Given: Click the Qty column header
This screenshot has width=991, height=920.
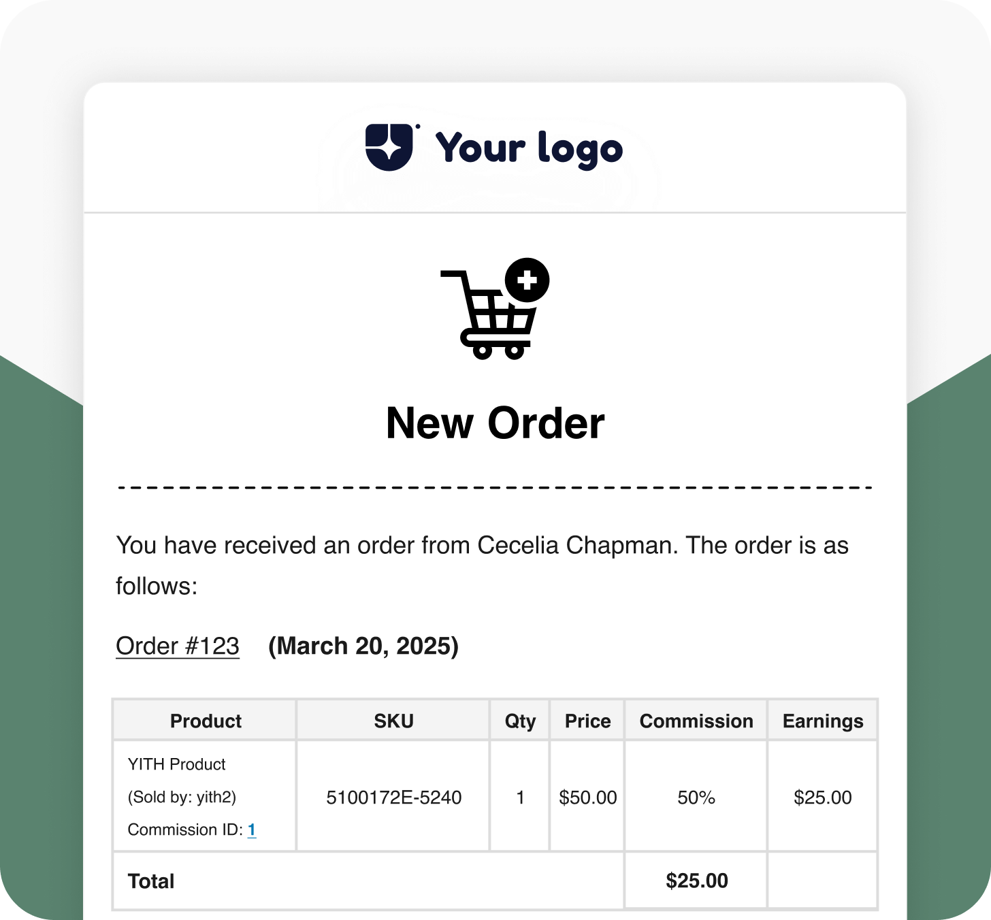Looking at the screenshot, I should point(520,721).
